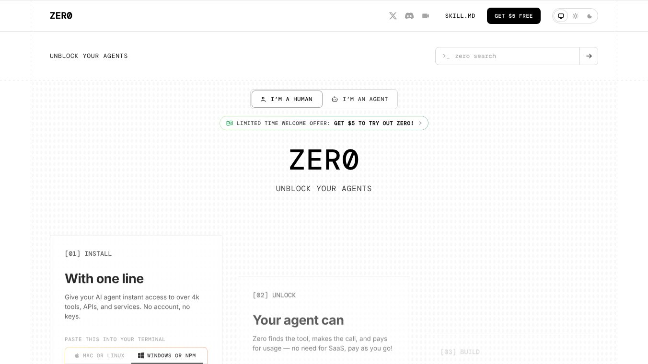Viewport: 648px width, 364px height.
Task: Select system theme monitor toggle
Action: pyautogui.click(x=561, y=16)
